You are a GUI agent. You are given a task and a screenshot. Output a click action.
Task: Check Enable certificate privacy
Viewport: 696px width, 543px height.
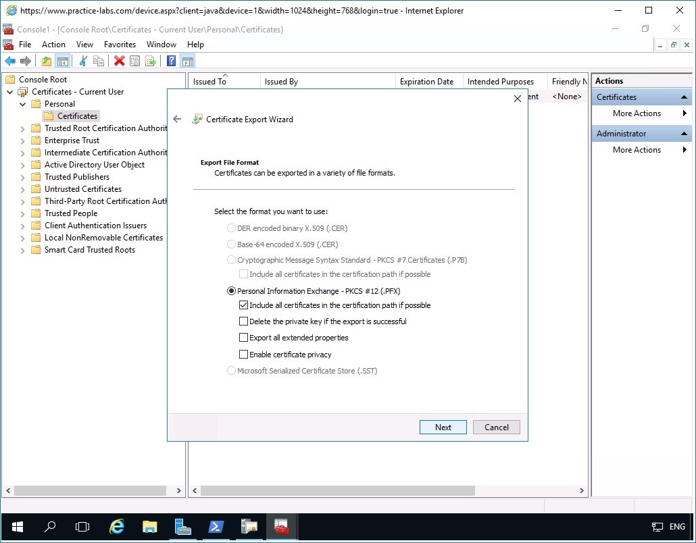pyautogui.click(x=243, y=354)
